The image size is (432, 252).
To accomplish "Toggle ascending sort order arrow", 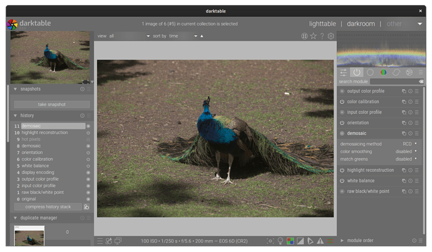I will click(x=202, y=36).
